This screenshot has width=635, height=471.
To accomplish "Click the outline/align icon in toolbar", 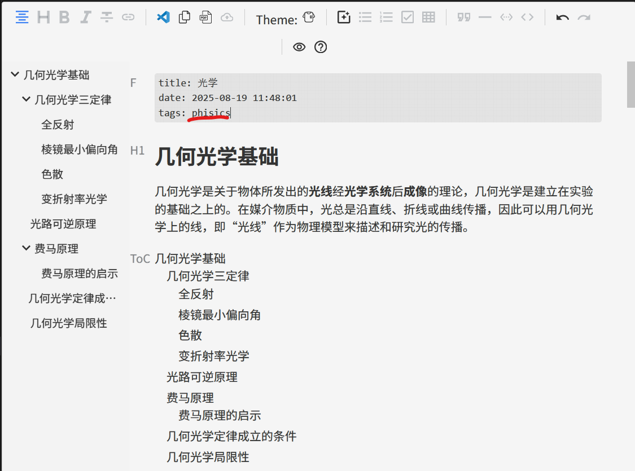I will click(22, 17).
